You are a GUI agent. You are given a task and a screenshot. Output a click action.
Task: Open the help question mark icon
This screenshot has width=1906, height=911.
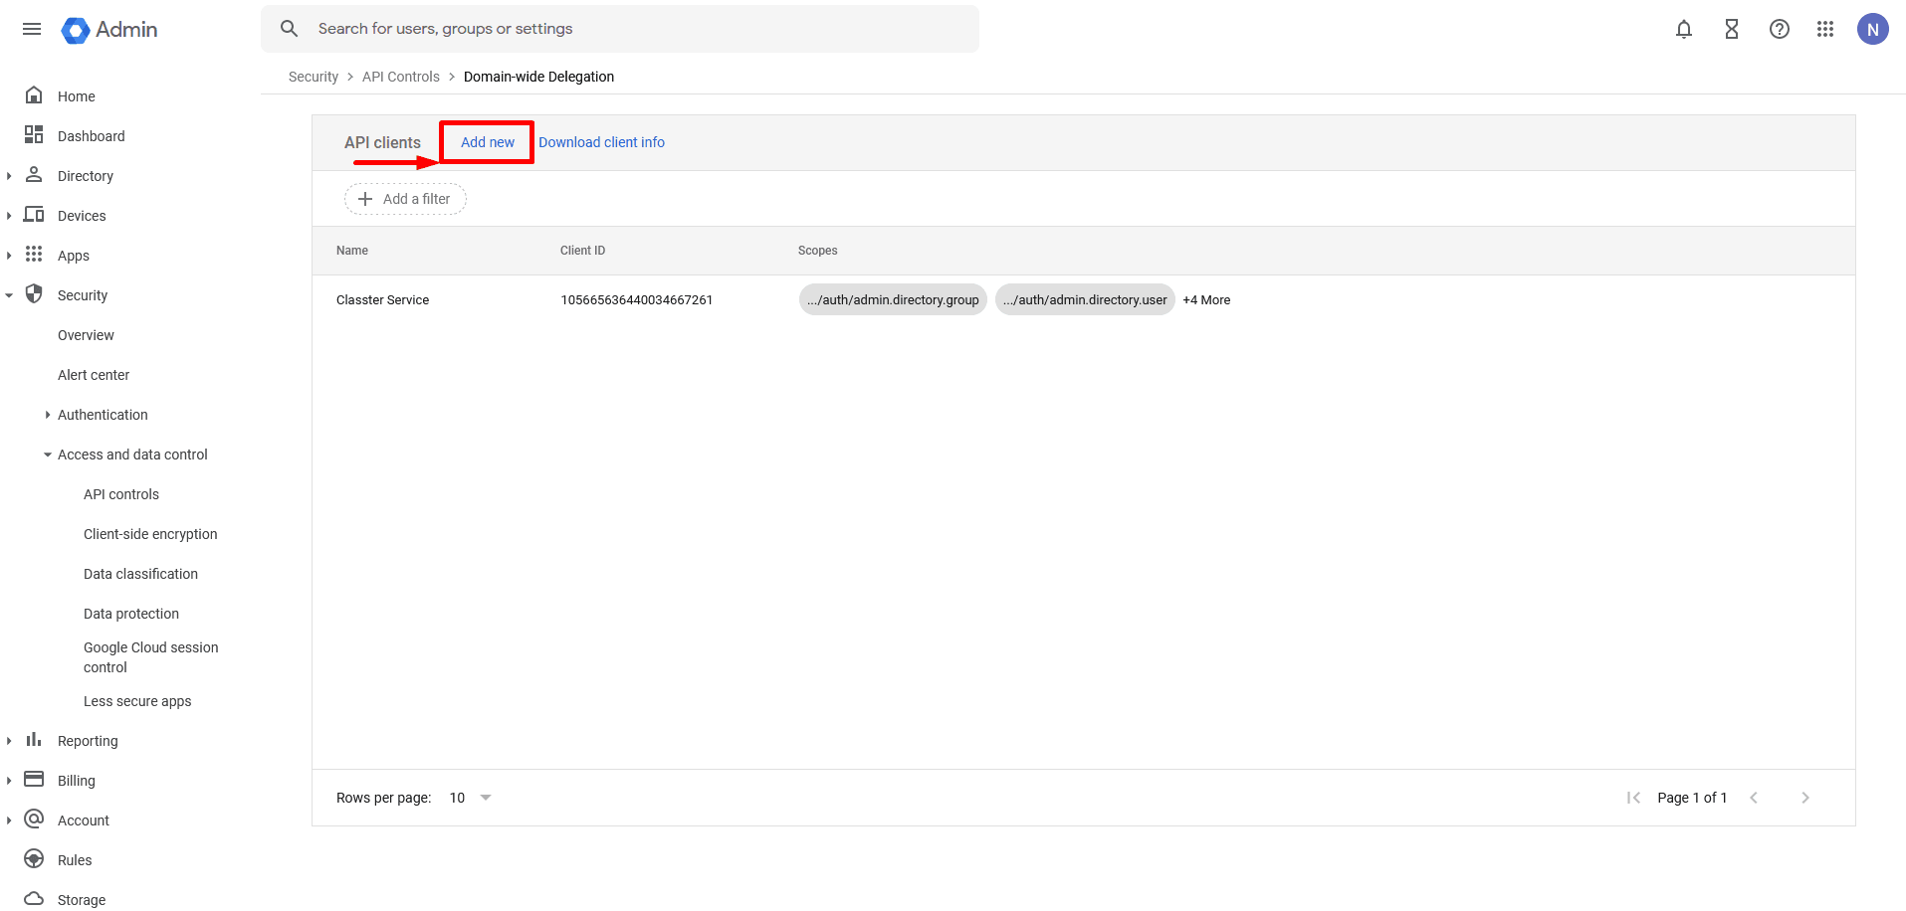(1780, 30)
